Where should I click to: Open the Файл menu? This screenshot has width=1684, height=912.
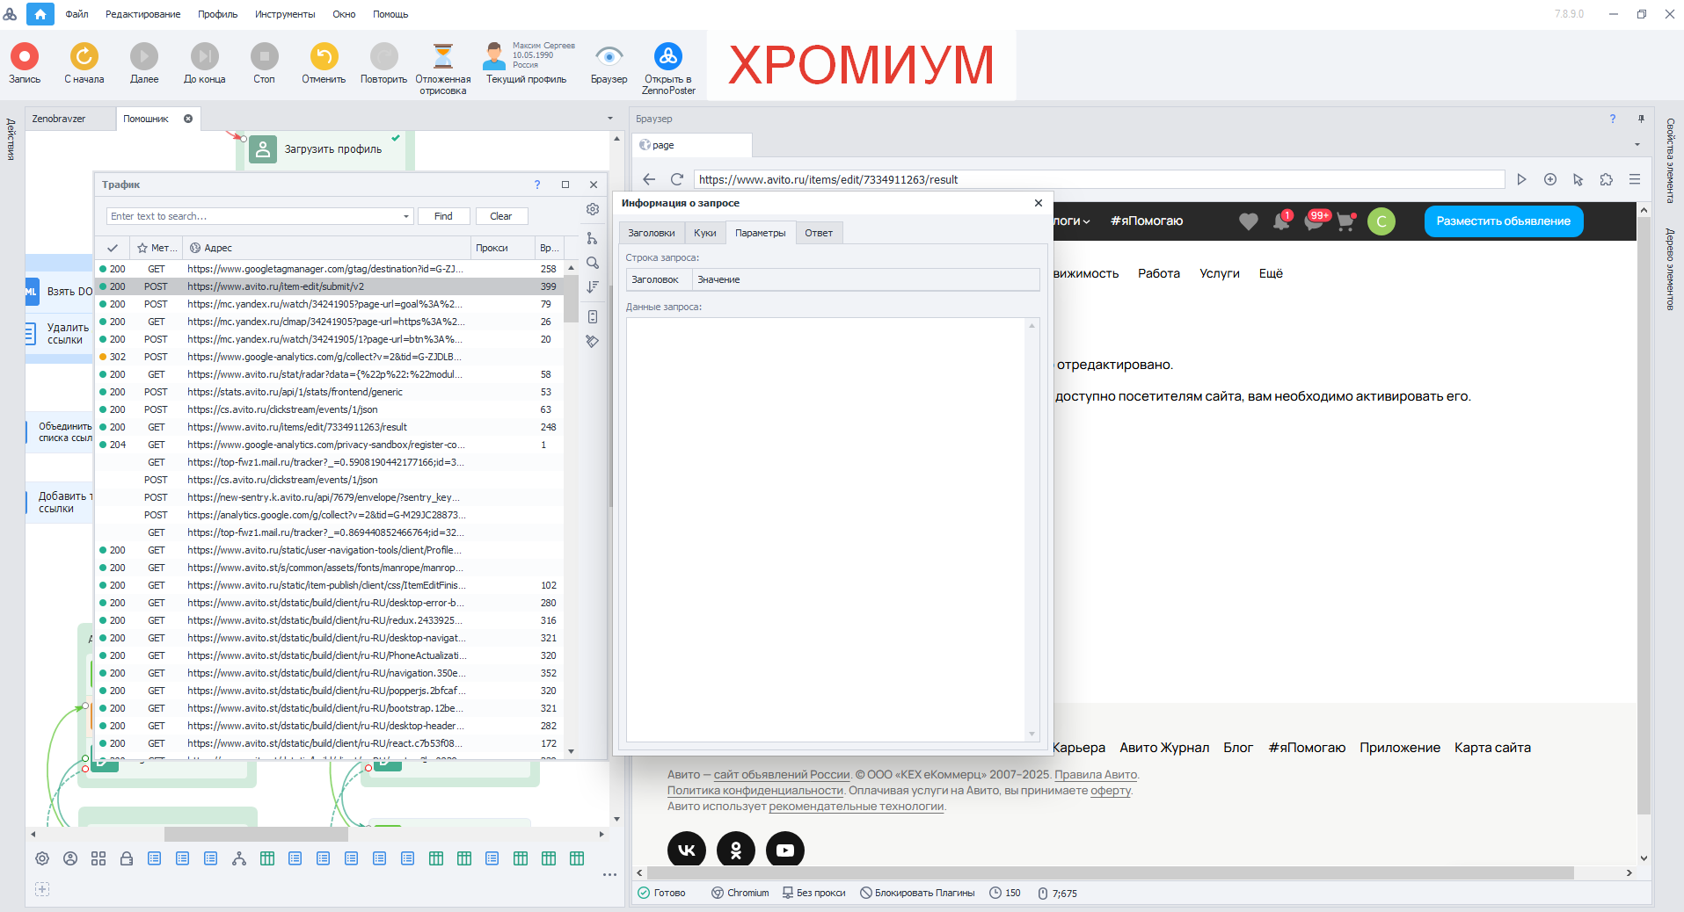[77, 14]
